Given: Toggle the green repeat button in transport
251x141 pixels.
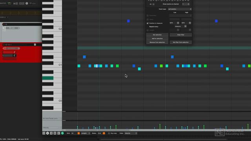Looking at the screenshot, I should point(62,133).
